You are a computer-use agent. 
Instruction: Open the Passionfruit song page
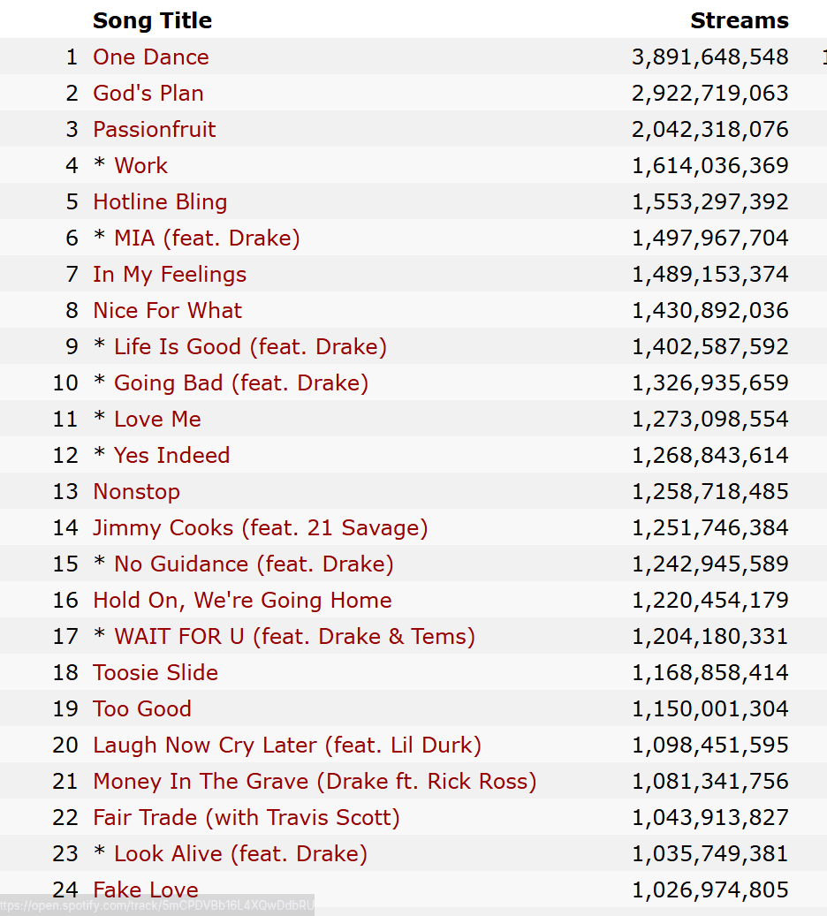coord(155,130)
